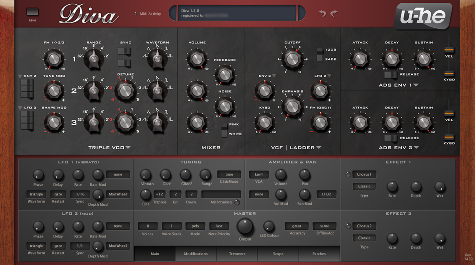Switch to the Main tab

point(154,254)
